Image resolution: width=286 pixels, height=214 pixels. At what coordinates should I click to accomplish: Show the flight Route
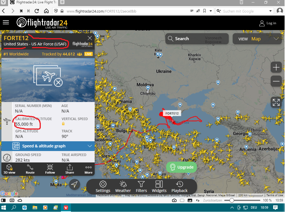click(30, 169)
